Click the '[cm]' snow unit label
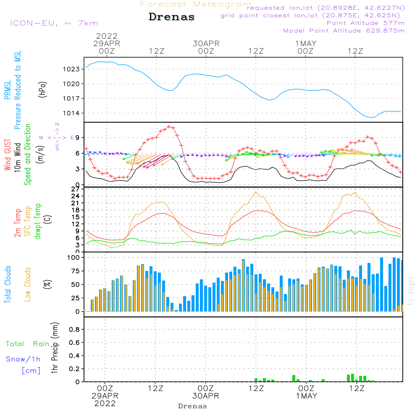The height and width of the screenshot is (420, 420). (x=31, y=370)
